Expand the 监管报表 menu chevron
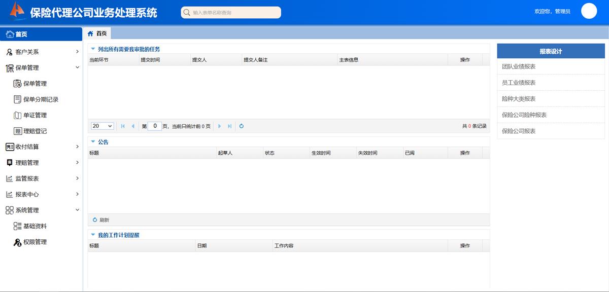 [77, 178]
